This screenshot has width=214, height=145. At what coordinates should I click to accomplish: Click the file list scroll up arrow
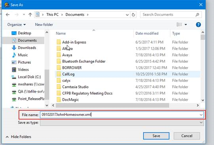tap(203, 32)
